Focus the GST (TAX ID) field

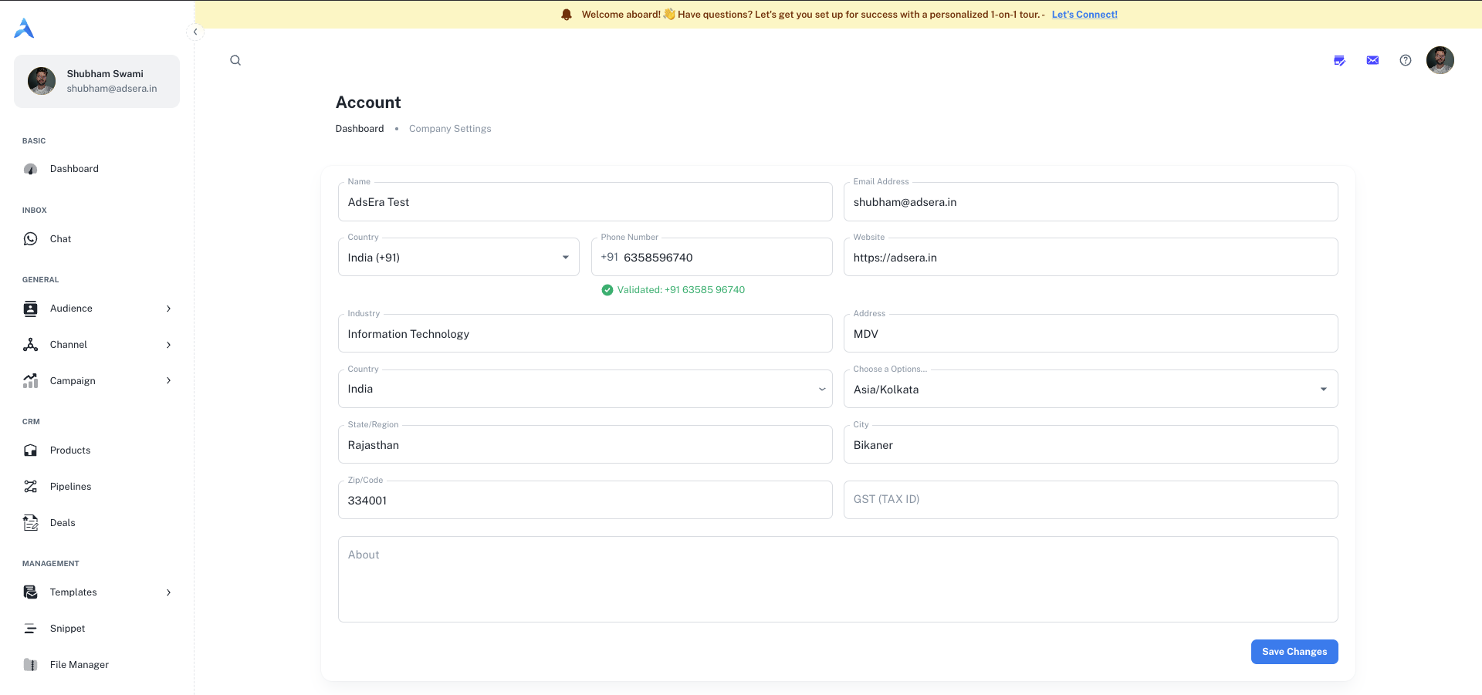tap(1090, 500)
